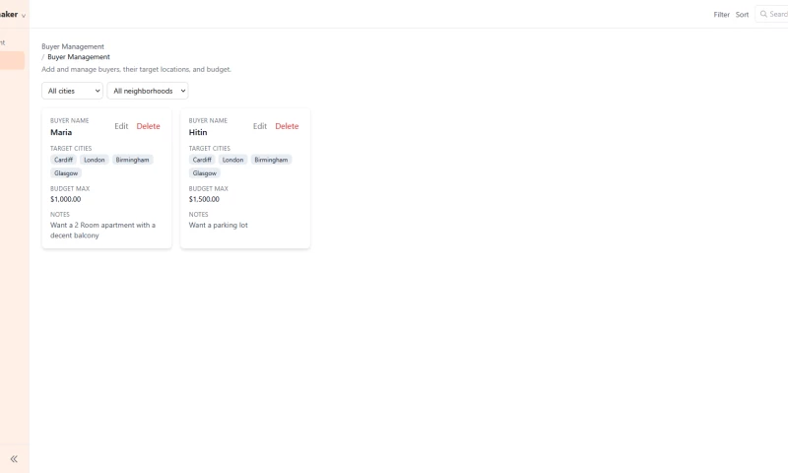Select the highlighted sidebar menu item

pos(12,60)
